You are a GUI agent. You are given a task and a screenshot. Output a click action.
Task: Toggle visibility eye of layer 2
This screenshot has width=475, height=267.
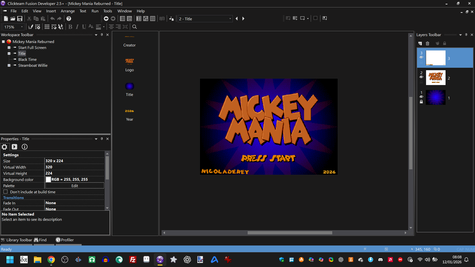(x=421, y=77)
